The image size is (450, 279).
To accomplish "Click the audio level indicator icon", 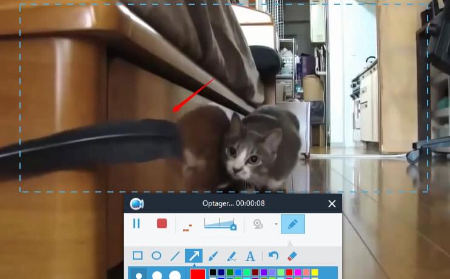I will pos(187,227).
